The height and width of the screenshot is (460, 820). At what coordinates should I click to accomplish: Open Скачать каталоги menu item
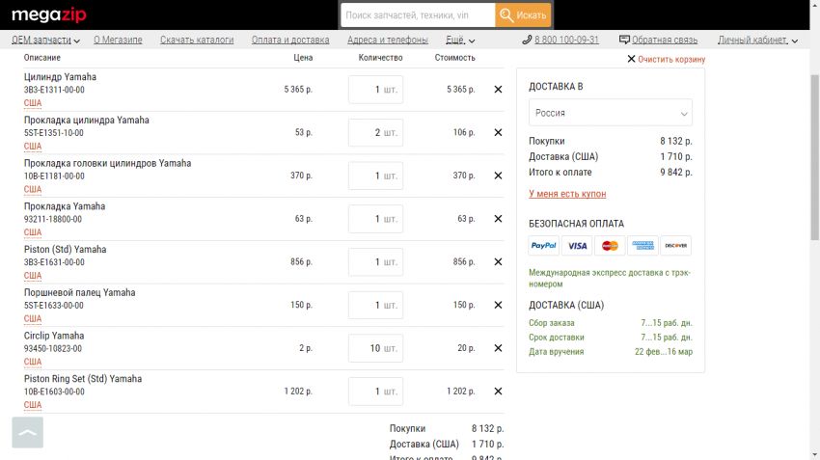(x=197, y=40)
